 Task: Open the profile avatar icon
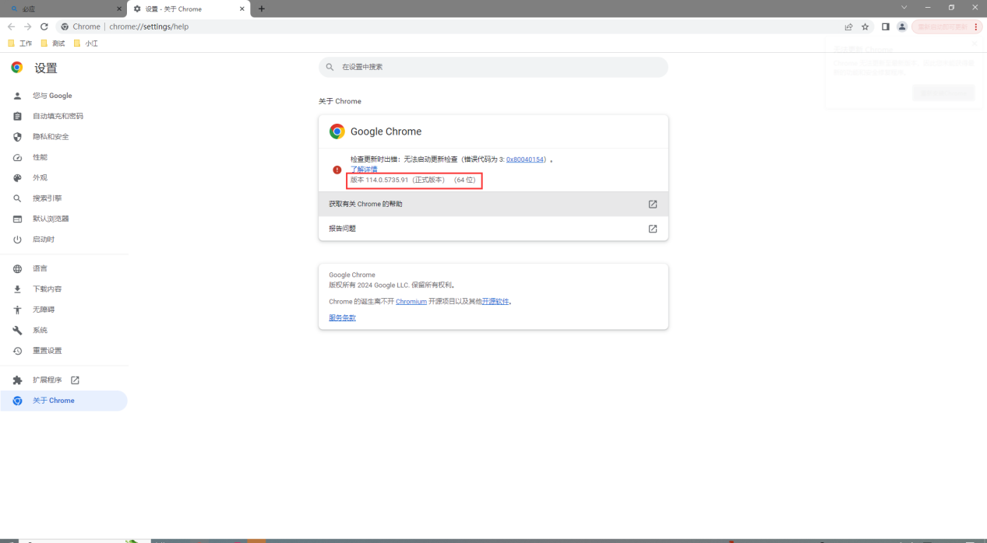(x=902, y=26)
